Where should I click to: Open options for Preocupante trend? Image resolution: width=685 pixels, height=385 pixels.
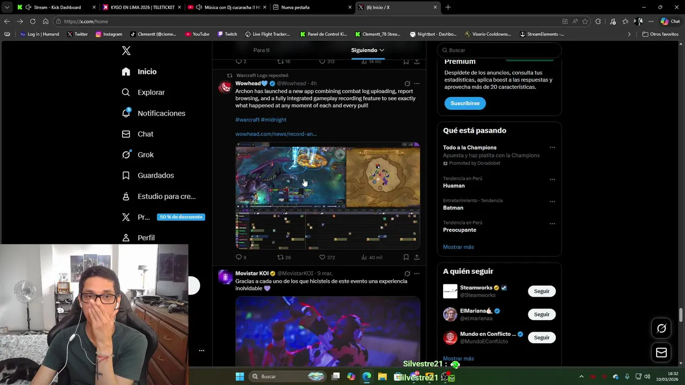tap(552, 224)
